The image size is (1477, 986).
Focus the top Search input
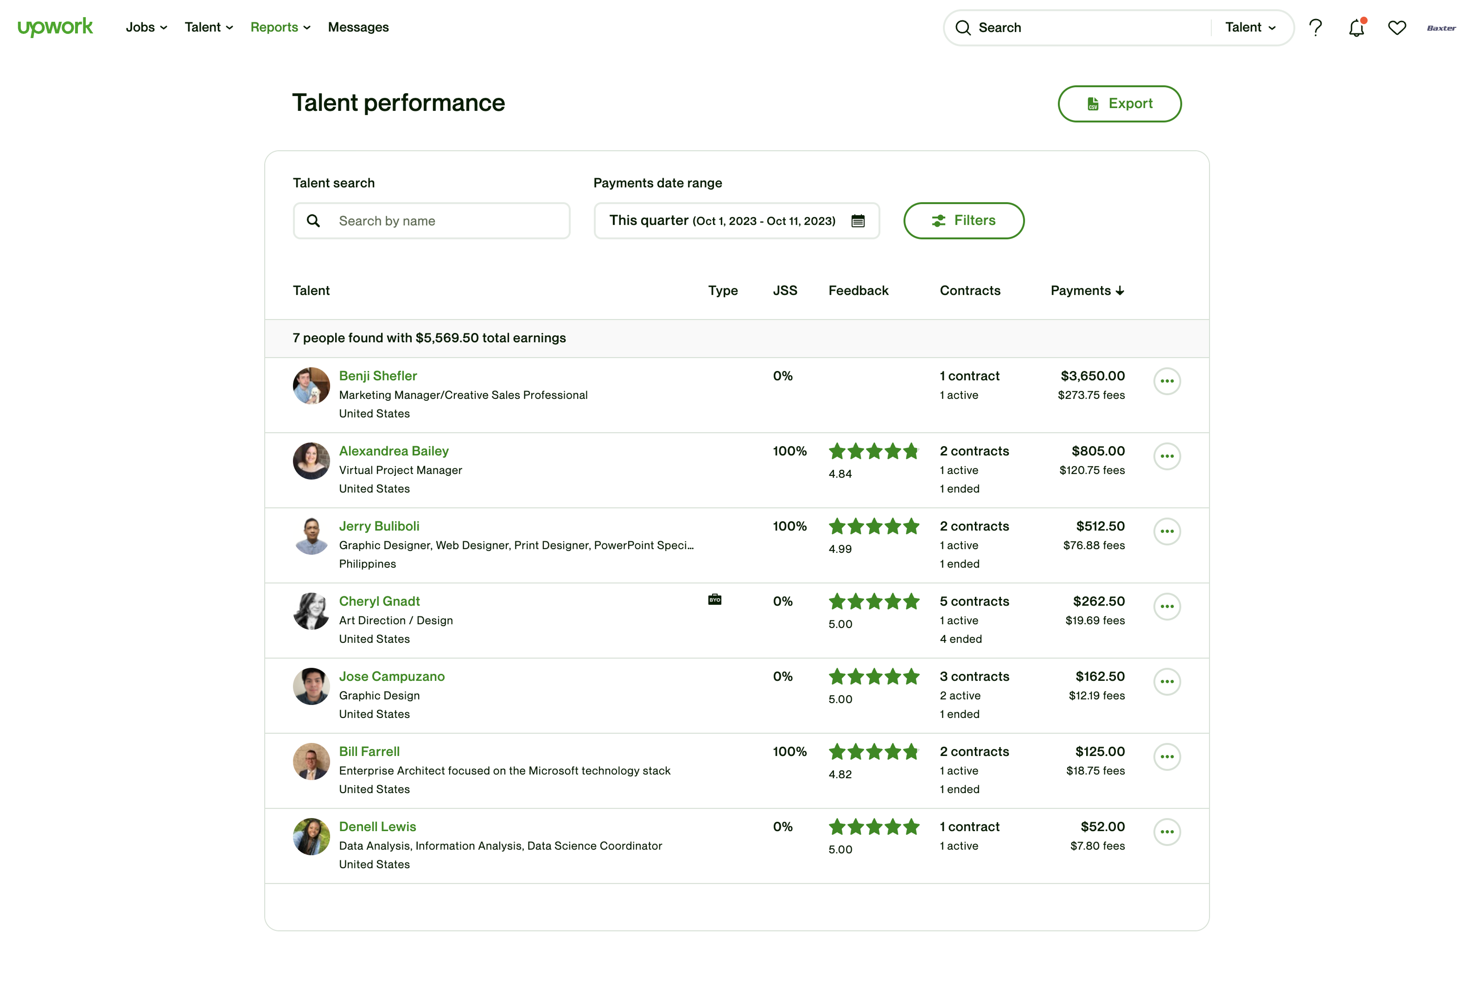click(1090, 28)
